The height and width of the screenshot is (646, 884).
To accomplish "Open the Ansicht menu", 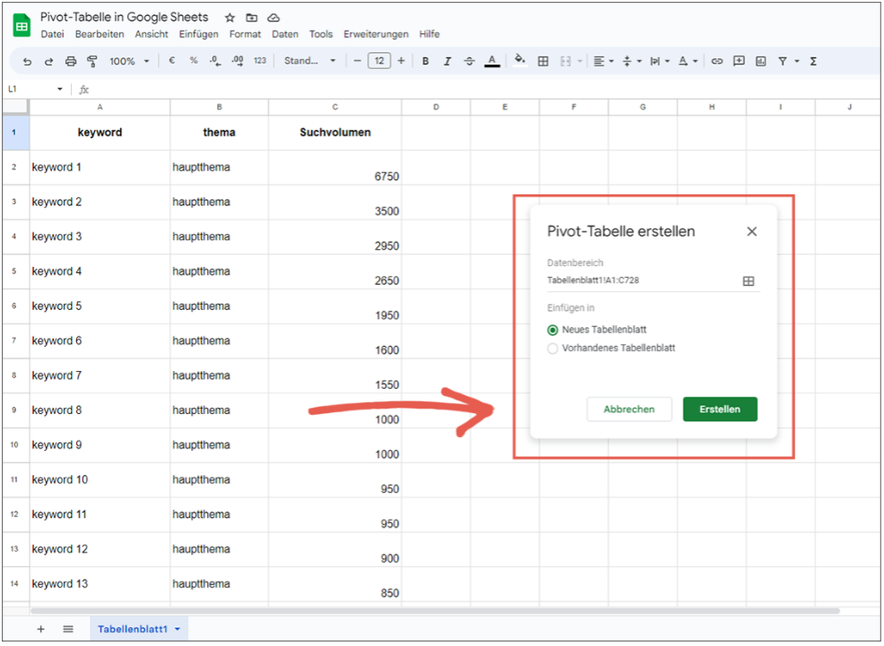I will pos(152,34).
